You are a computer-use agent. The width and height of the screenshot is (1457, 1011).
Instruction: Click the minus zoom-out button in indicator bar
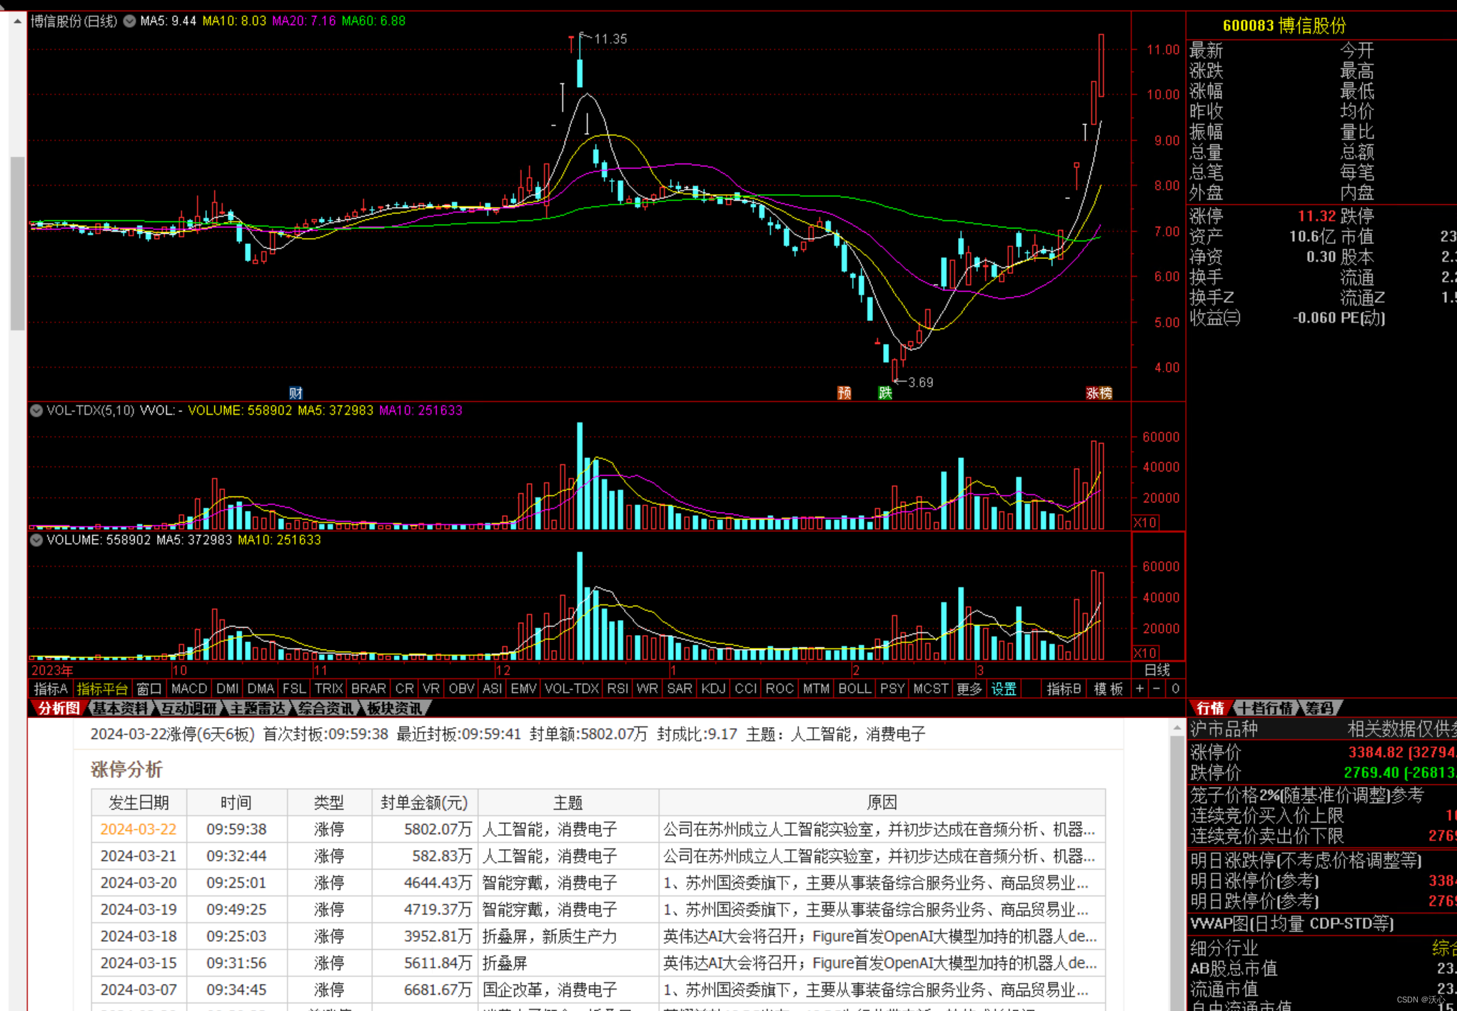(x=1156, y=689)
